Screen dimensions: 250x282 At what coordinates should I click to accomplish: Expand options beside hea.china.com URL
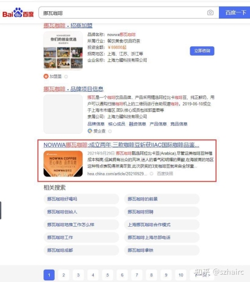[151, 174]
